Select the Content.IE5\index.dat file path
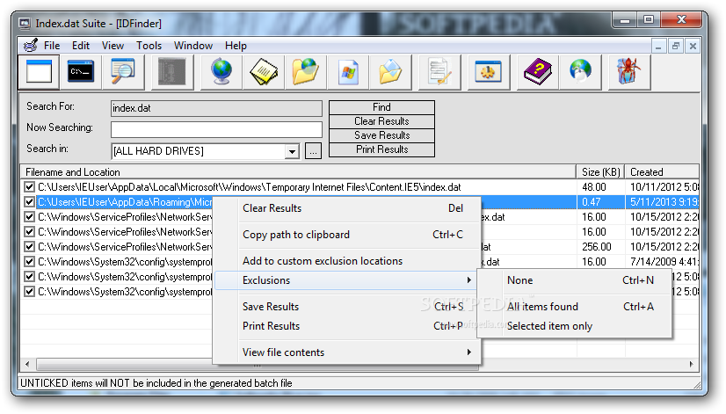726x414 pixels. click(250, 187)
